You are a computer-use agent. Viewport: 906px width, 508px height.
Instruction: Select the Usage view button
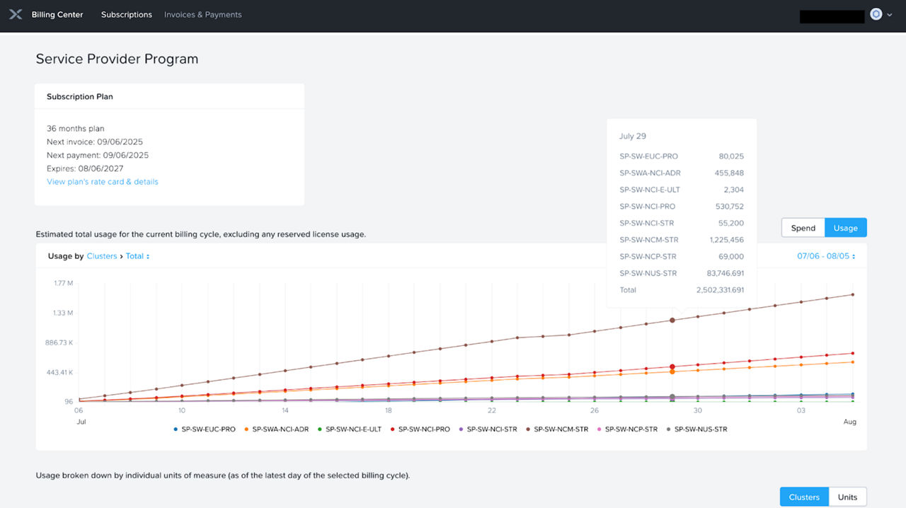click(846, 227)
